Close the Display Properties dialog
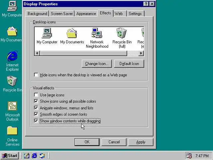Viewport: 213px width, 160px height. [x=152, y=4]
